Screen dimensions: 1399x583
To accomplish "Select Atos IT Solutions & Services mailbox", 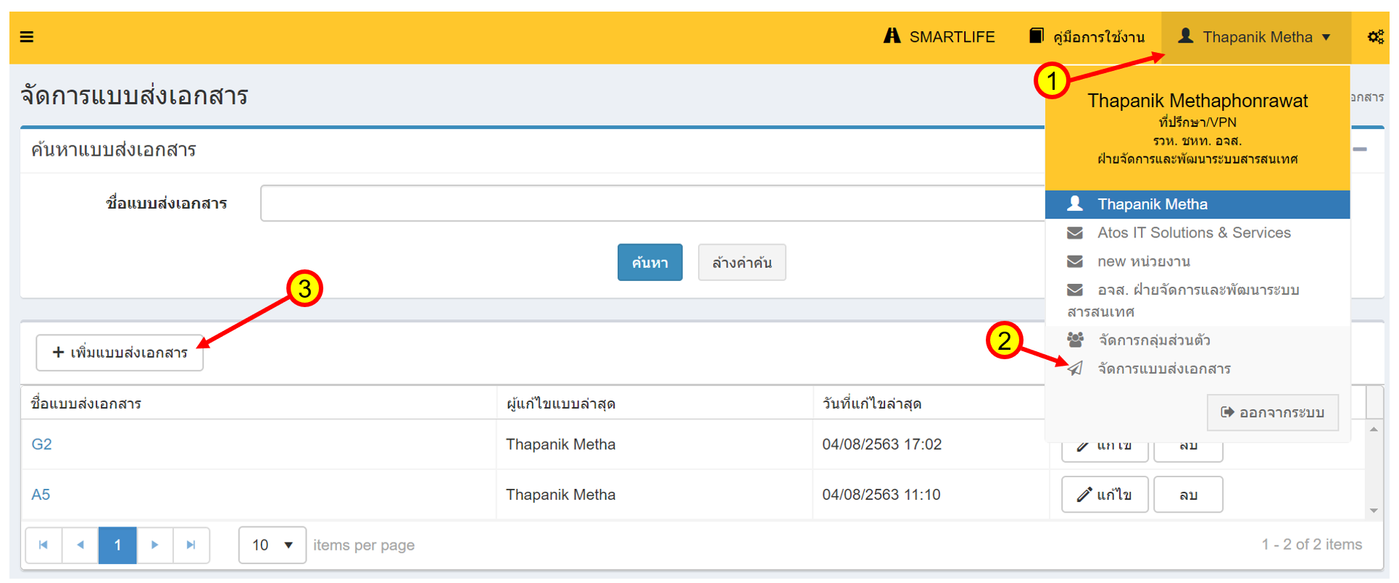I will (x=1192, y=233).
